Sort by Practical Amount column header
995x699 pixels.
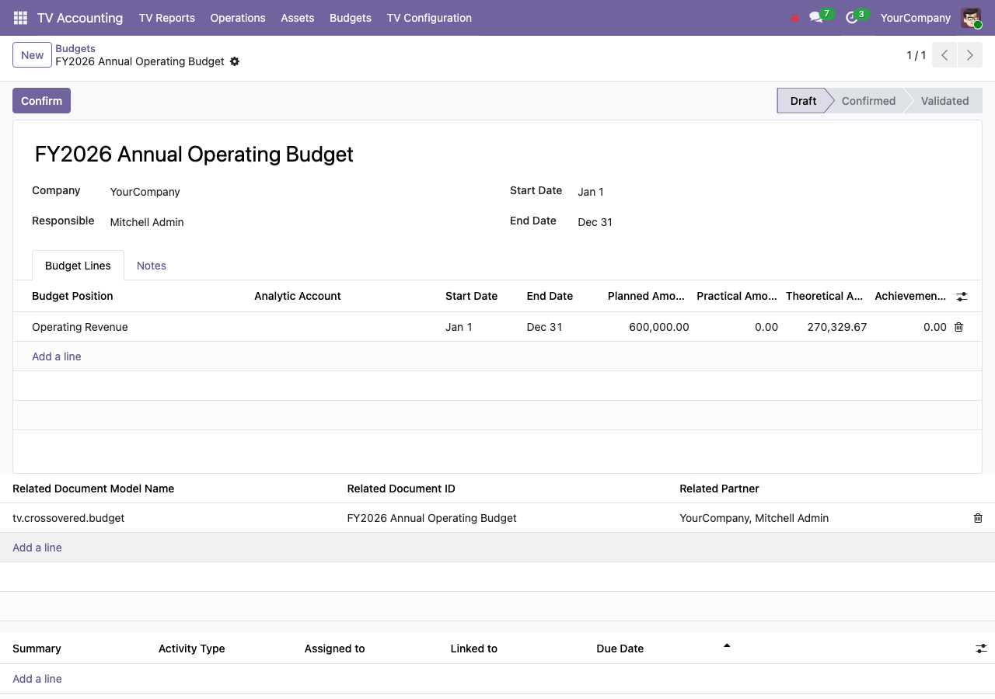(x=736, y=296)
